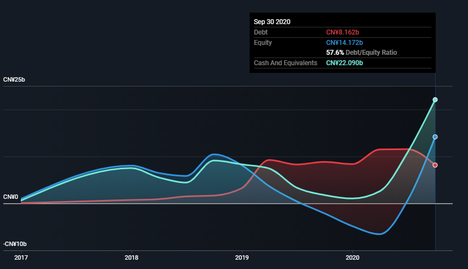Click the blue equity line's lowest dip
The height and width of the screenshot is (269, 468).
(x=379, y=234)
